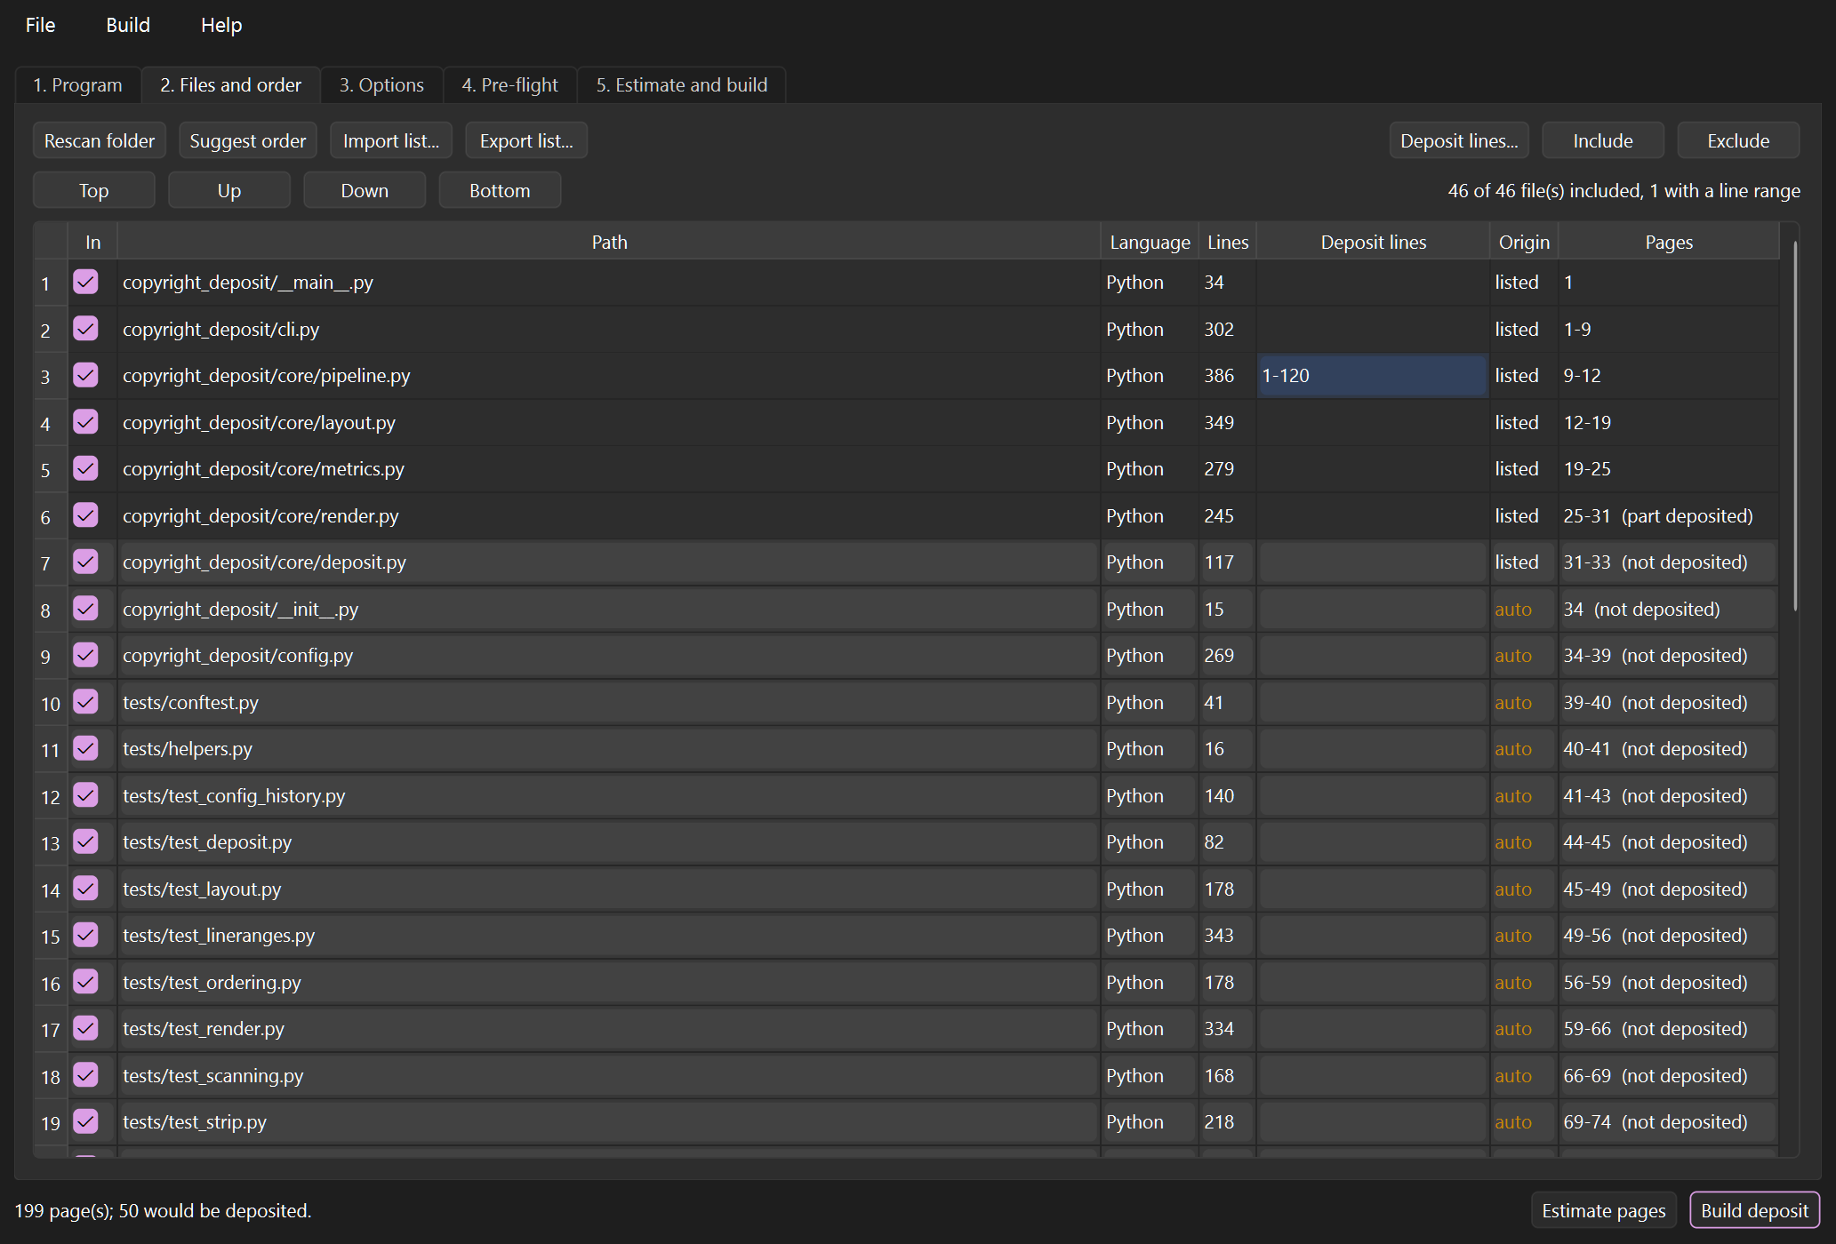This screenshot has height=1244, width=1836.
Task: Toggle checkbox for __init__.py row
Action: point(85,609)
